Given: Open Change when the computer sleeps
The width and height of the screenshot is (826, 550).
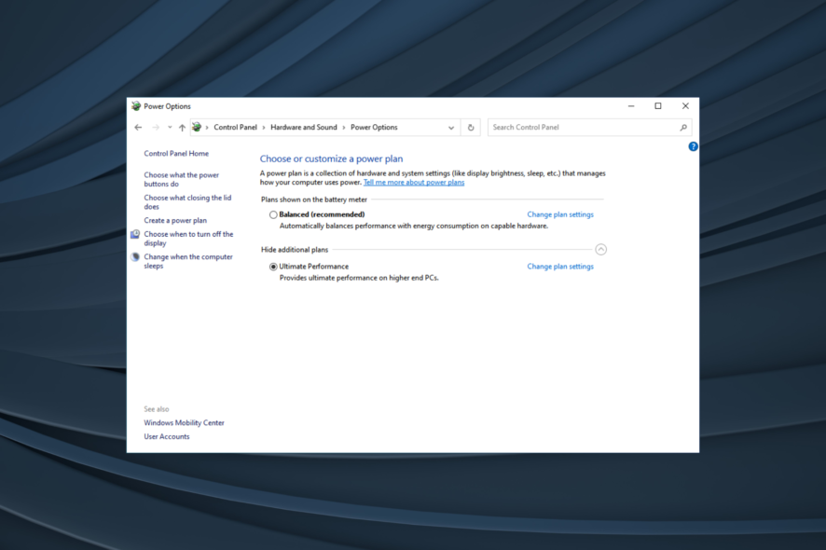Looking at the screenshot, I should click(188, 261).
